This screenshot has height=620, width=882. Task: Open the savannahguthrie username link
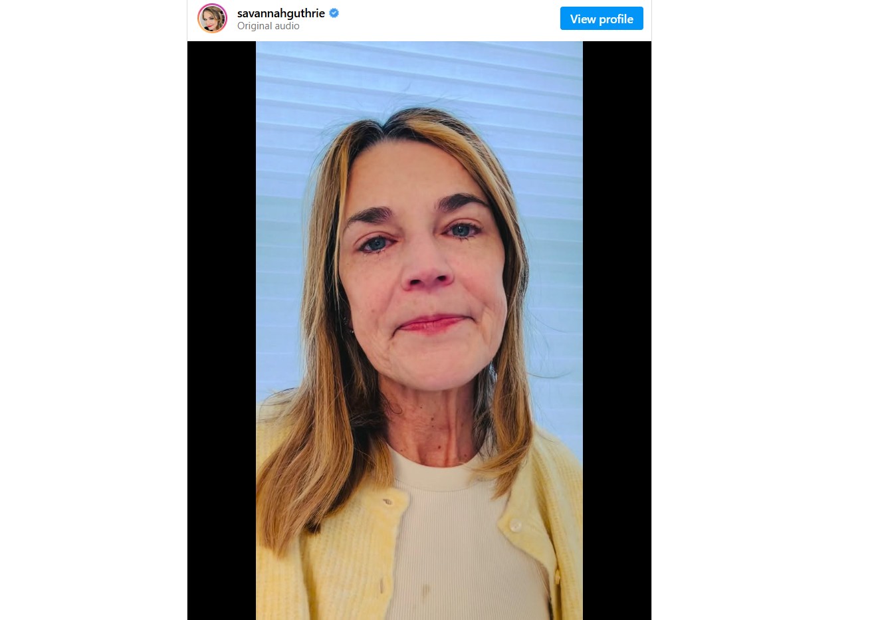(280, 13)
